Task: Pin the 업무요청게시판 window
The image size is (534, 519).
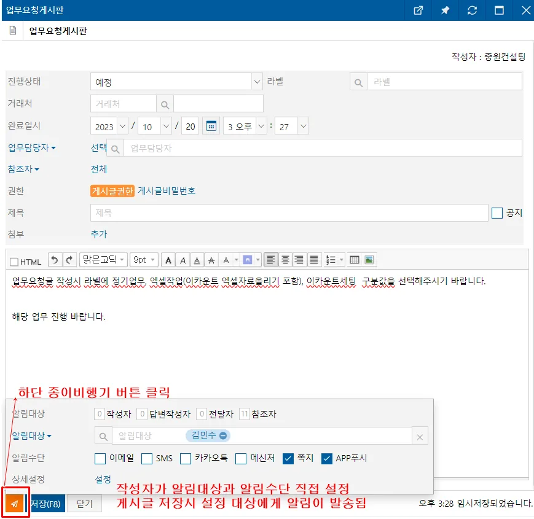Action: (x=445, y=10)
